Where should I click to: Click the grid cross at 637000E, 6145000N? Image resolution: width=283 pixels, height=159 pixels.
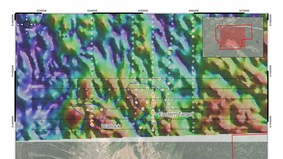click(244, 71)
